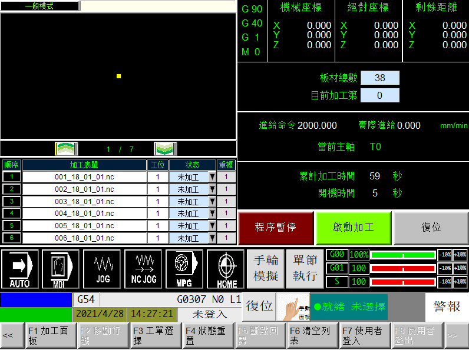
Task: Open status dropdown for 006_18_01_01.nc
Action: [212, 238]
